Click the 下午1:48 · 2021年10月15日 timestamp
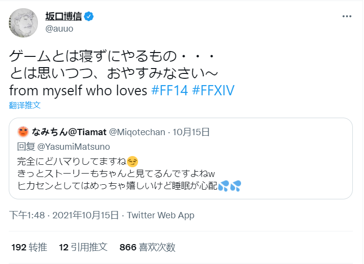This screenshot has height=264, width=364. pos(64,215)
